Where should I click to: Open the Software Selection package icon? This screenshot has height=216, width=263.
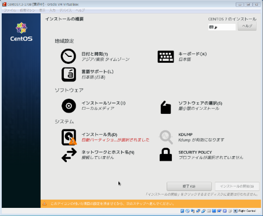[x=165, y=107]
